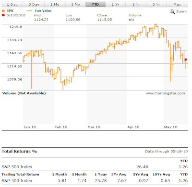Switch to the 1 Mo range tab
Image resolution: width=192 pixels, height=187 pixels.
[55, 4]
